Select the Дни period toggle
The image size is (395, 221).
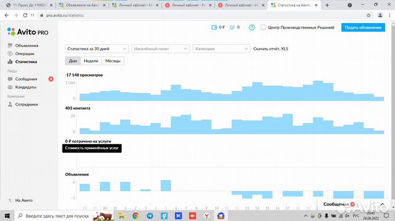[x=72, y=61]
